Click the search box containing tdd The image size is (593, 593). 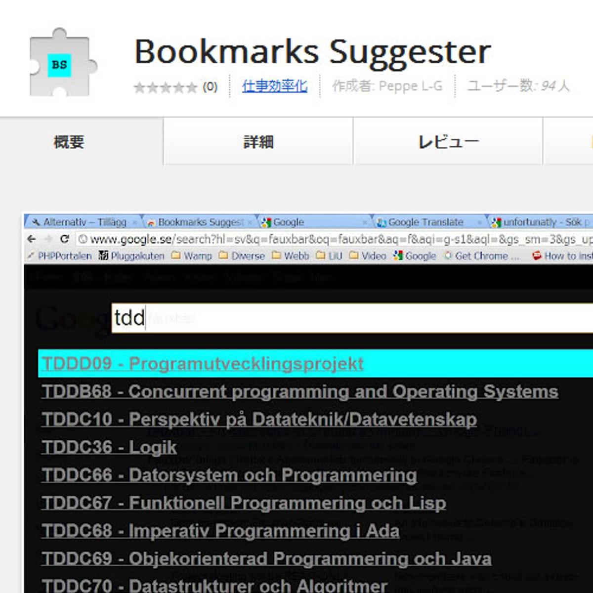(346, 318)
